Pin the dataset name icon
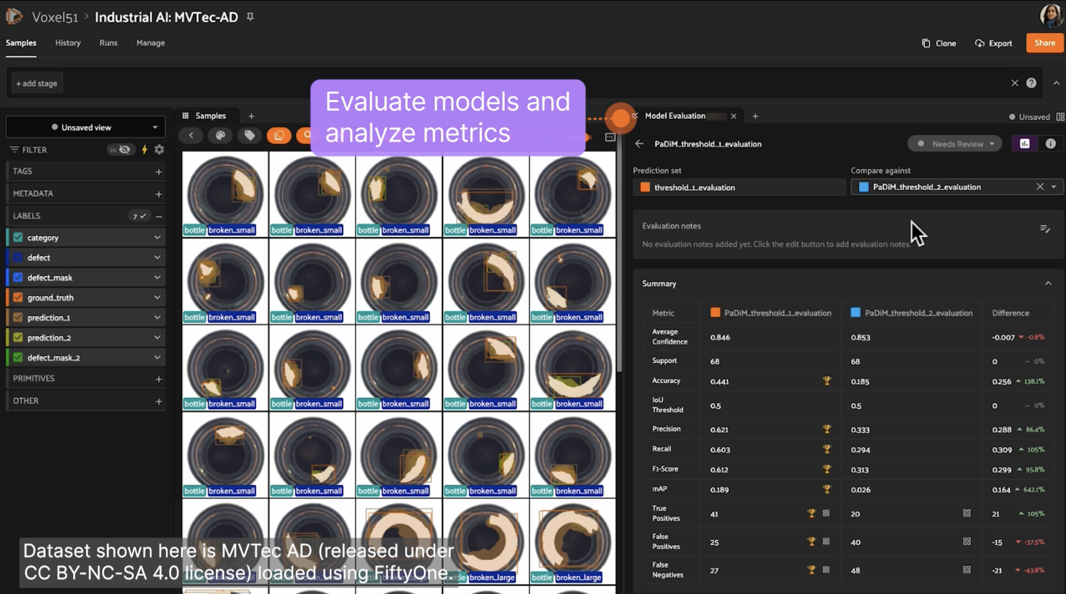Image resolution: width=1066 pixels, height=594 pixels. pyautogui.click(x=250, y=17)
